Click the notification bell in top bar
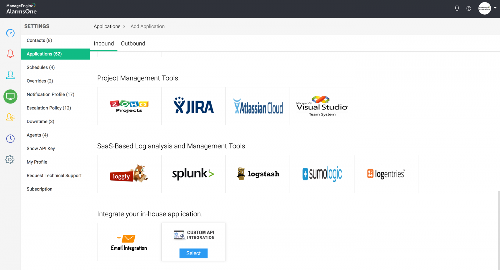The height and width of the screenshot is (270, 500). [x=457, y=8]
